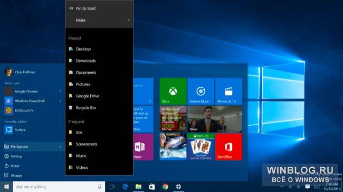
Task: Open pinned Documents folder
Action: 99,73
